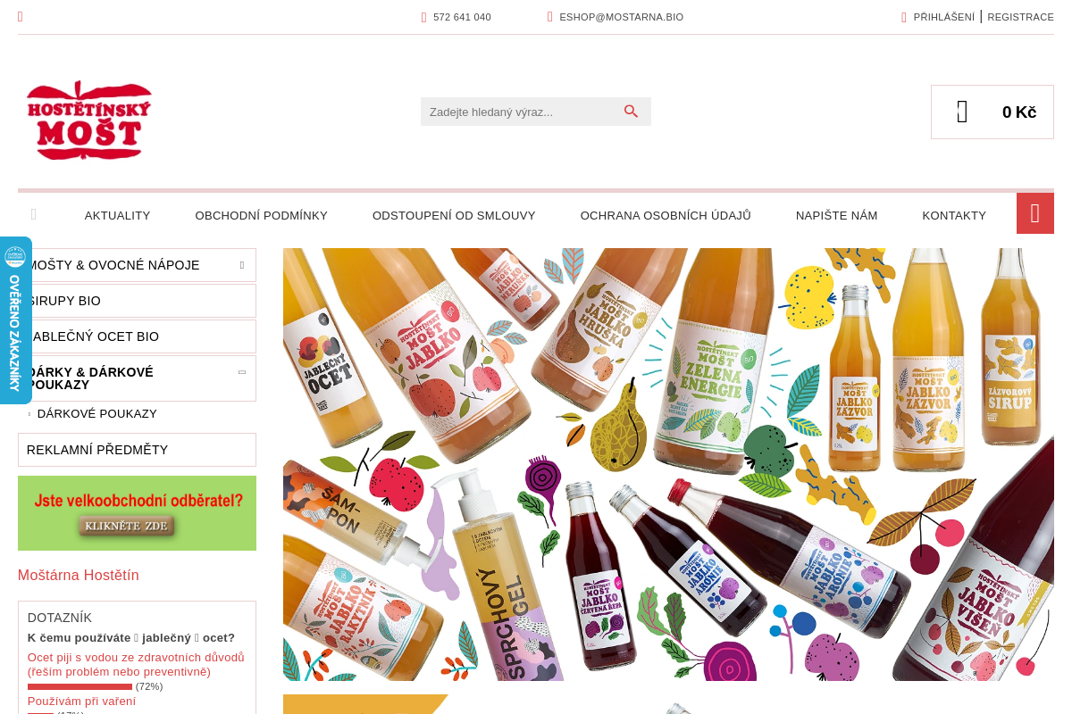1072x714 pixels.
Task: Click the Registrace link
Action: click(1020, 17)
